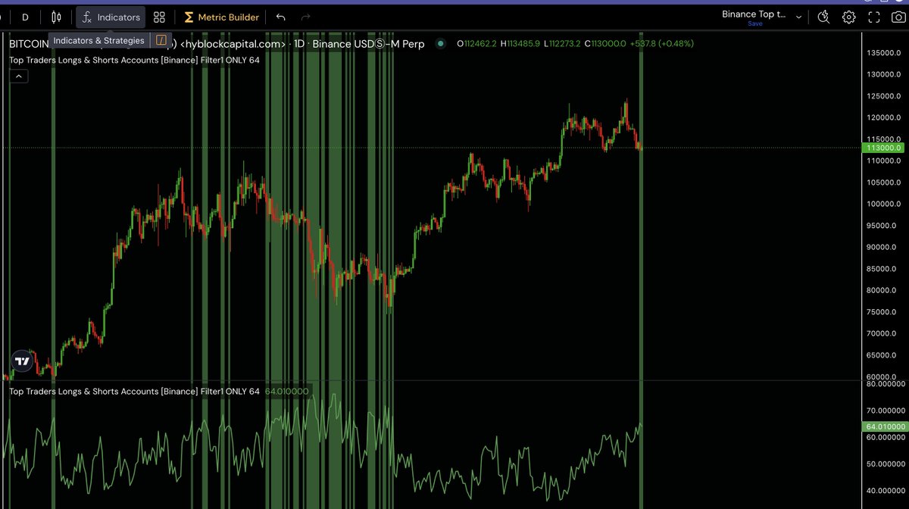Select Top Traders legend in lower pane

click(x=135, y=392)
